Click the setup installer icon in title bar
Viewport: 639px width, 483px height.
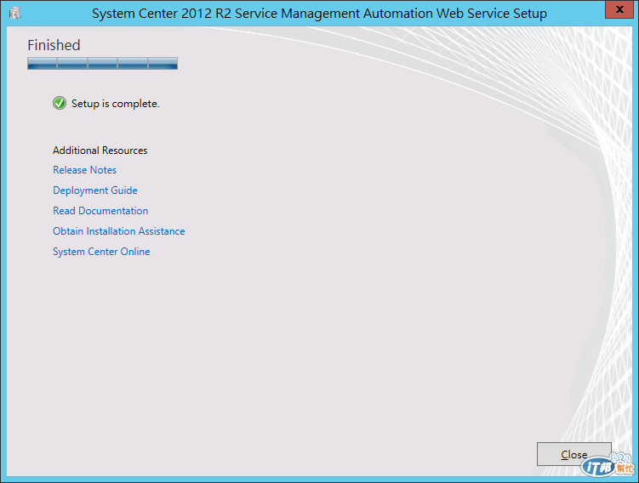pos(14,13)
